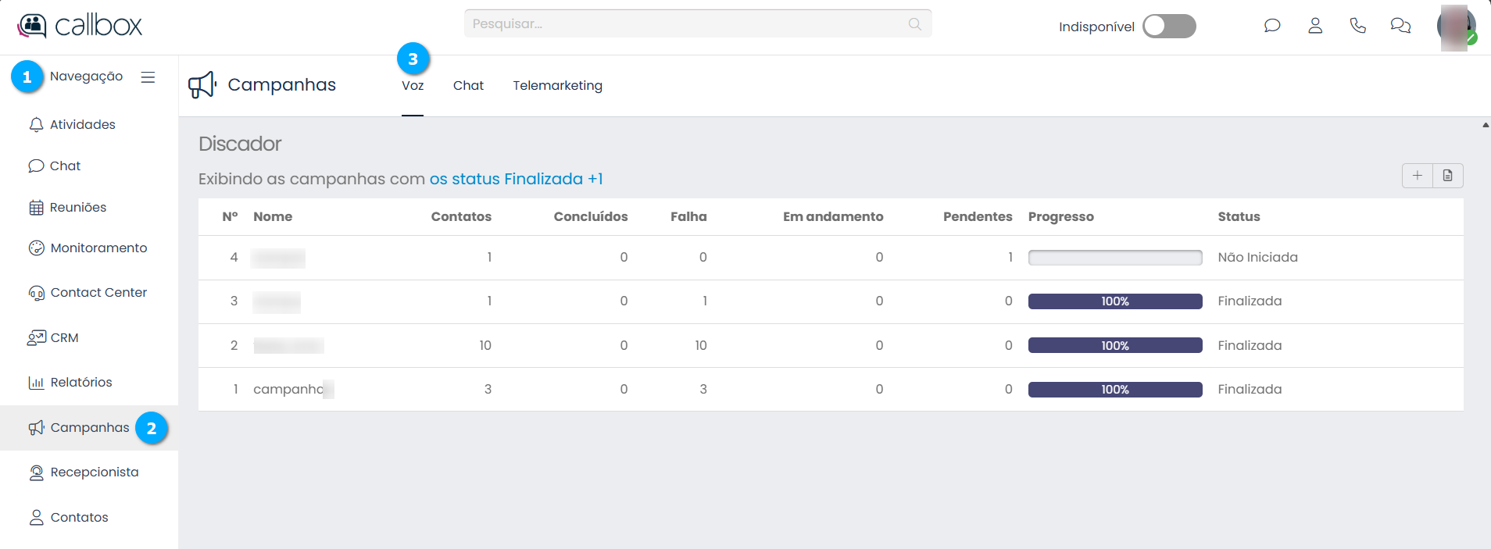This screenshot has width=1491, height=549.
Task: Click the search magnifier icon
Action: click(x=915, y=24)
